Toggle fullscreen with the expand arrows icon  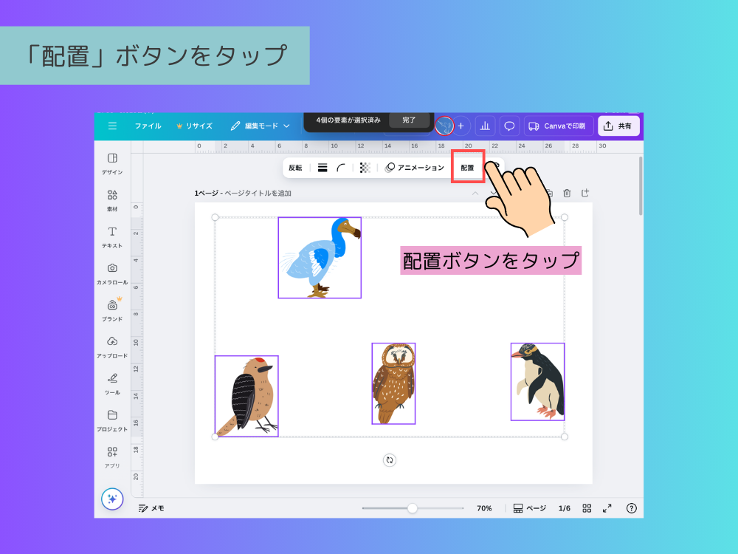607,508
